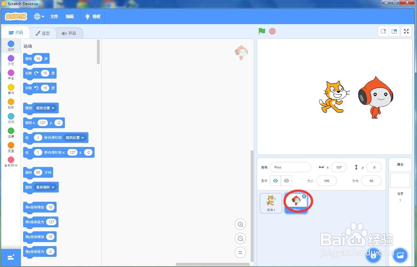Zoom out the code workspace
The height and width of the screenshot is (267, 417).
(x=240, y=238)
